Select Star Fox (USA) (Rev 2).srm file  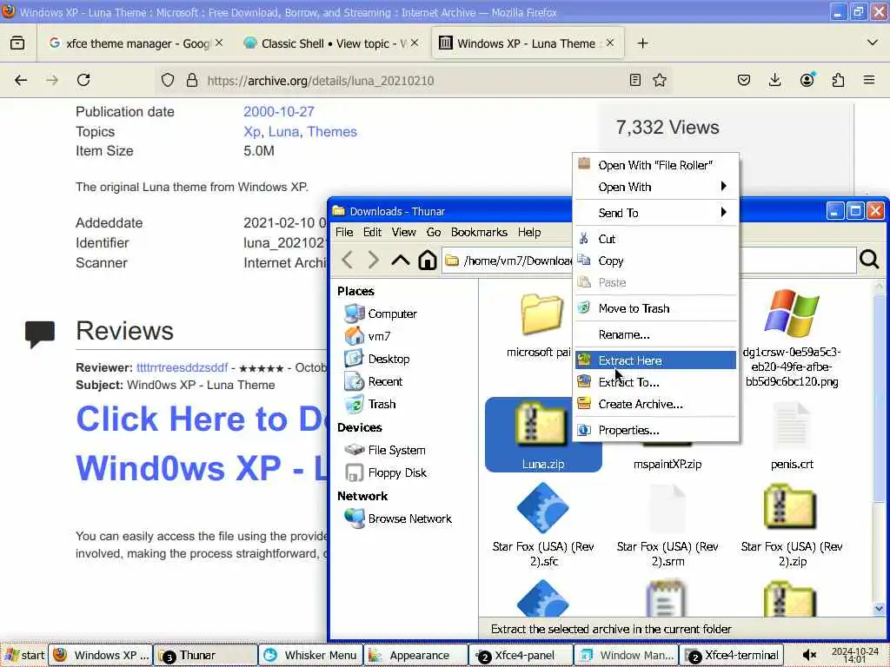click(667, 508)
